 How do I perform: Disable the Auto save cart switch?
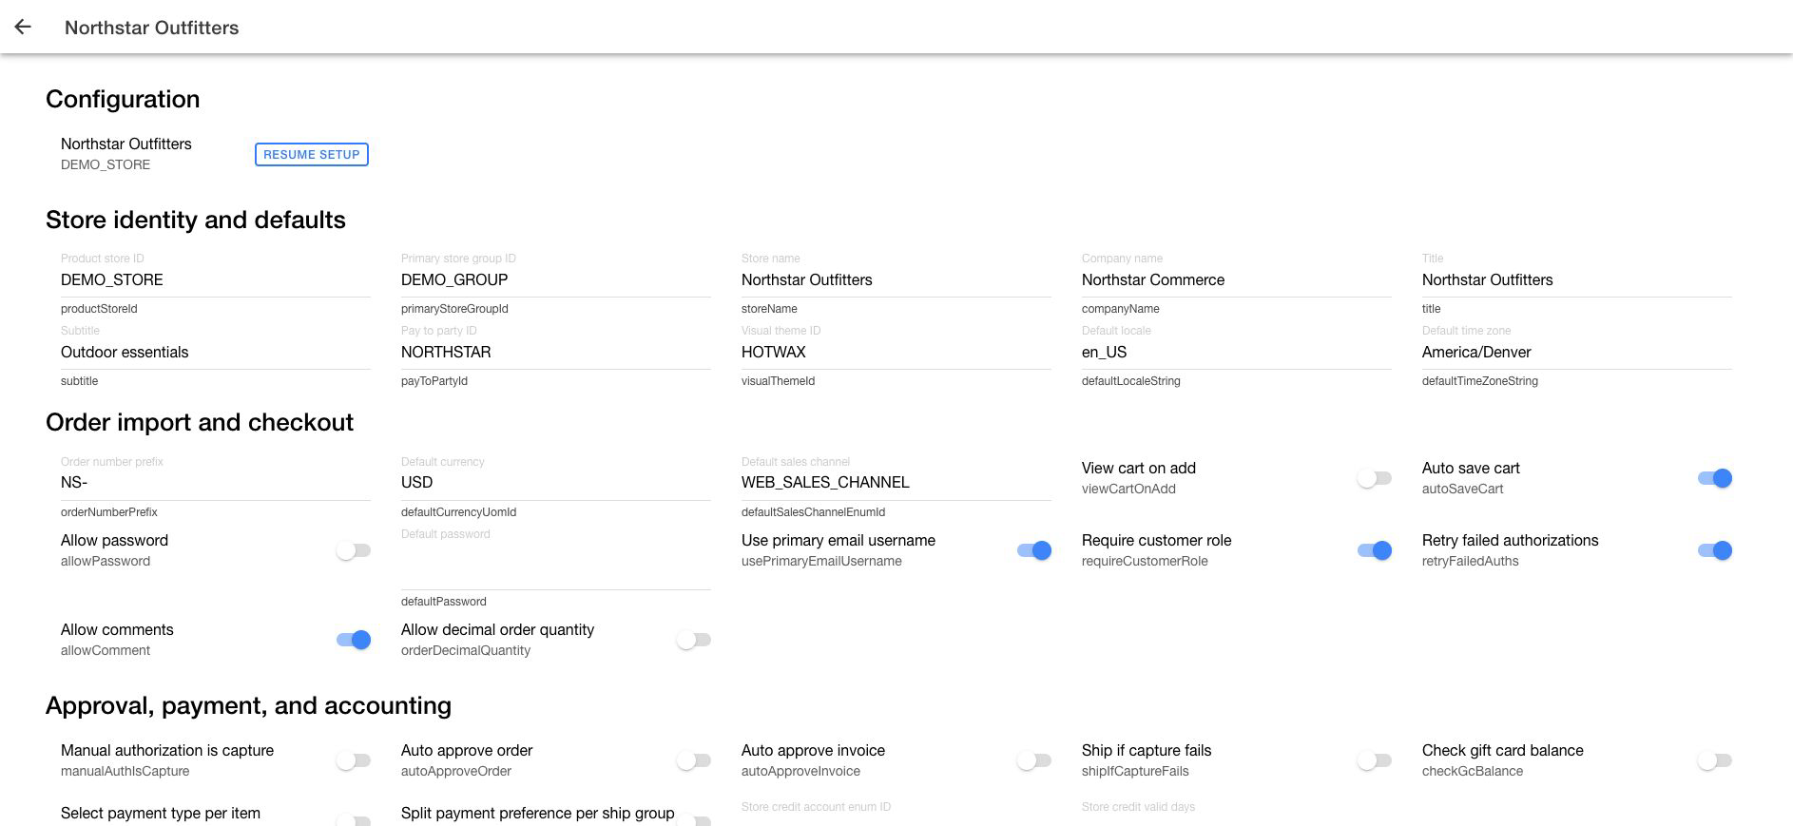[1714, 478]
